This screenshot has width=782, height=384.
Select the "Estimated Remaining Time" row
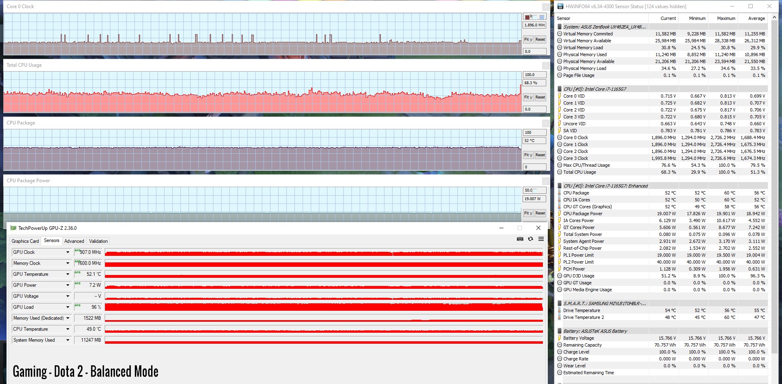662,373
